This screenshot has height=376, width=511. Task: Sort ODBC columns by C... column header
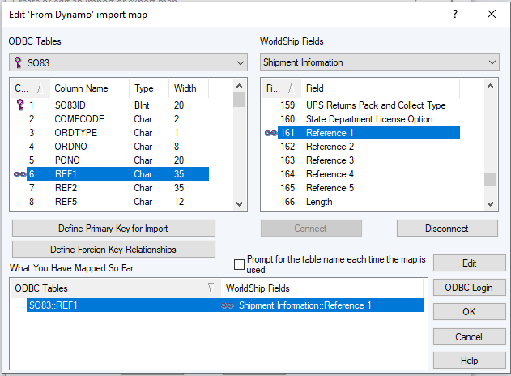[x=30, y=88]
